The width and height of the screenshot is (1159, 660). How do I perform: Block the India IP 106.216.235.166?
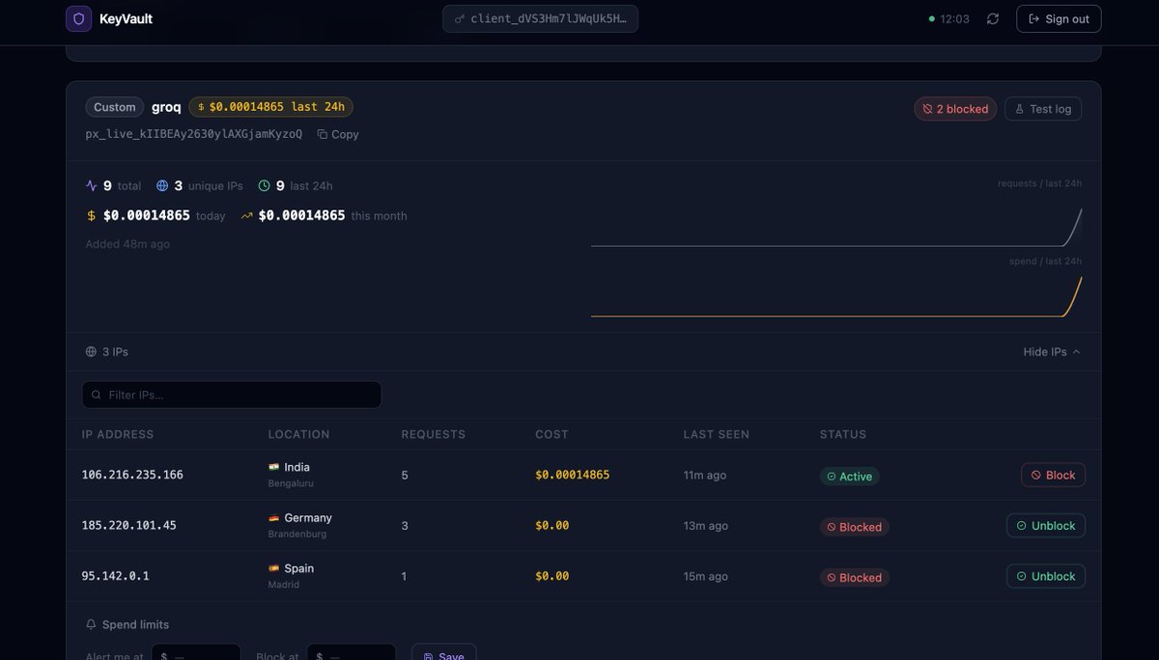pos(1053,475)
